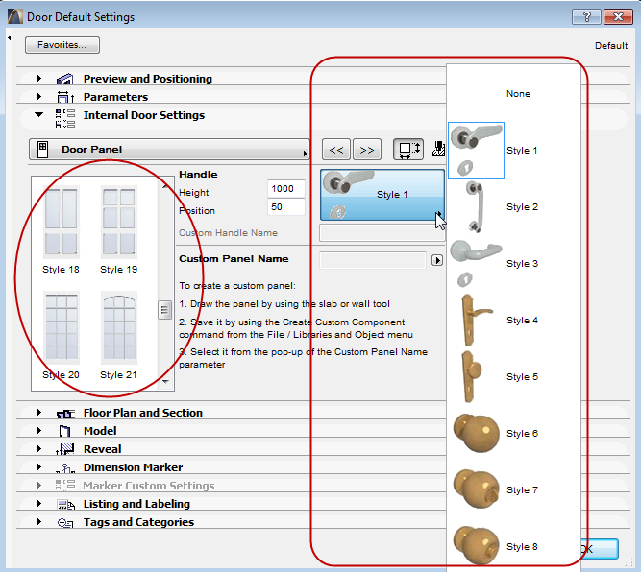
Task: Click the size-fit toggle icon button
Action: pyautogui.click(x=408, y=150)
